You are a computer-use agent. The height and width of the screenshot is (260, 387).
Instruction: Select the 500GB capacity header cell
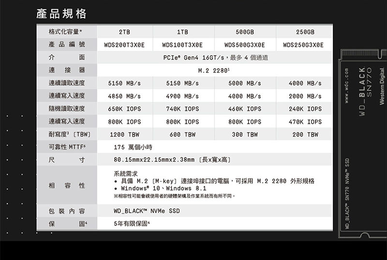(x=245, y=32)
